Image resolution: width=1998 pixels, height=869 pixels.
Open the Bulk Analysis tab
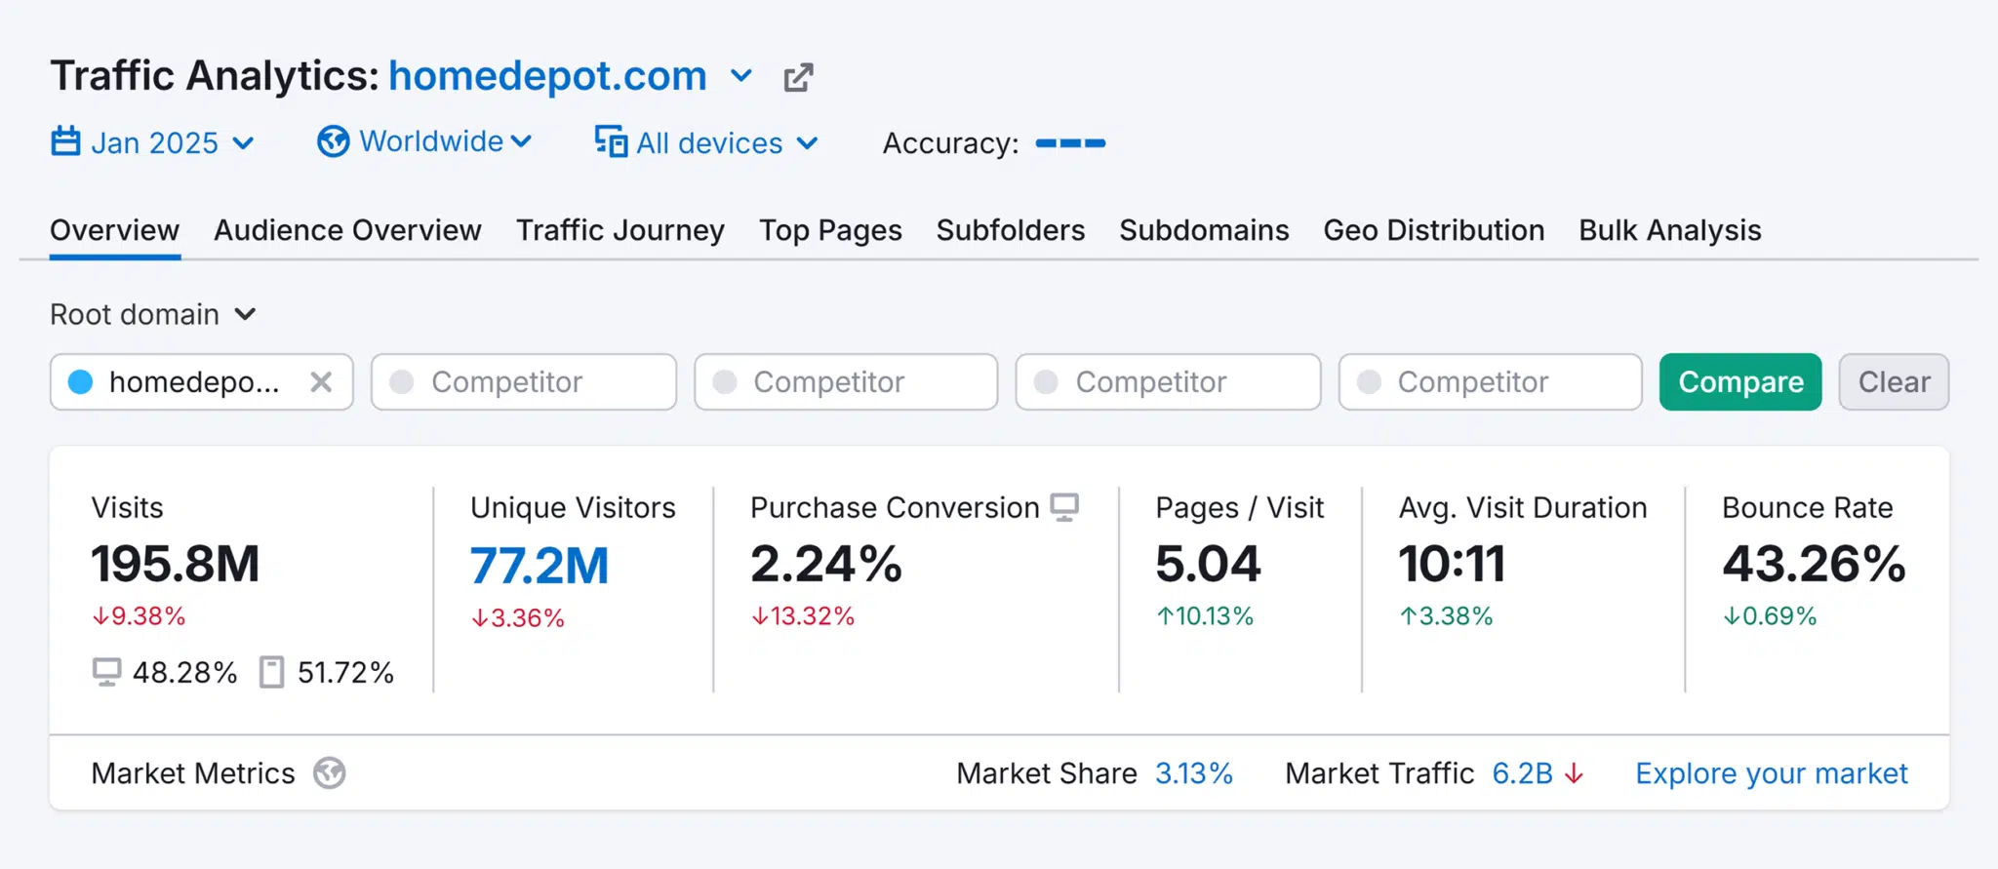point(1670,230)
